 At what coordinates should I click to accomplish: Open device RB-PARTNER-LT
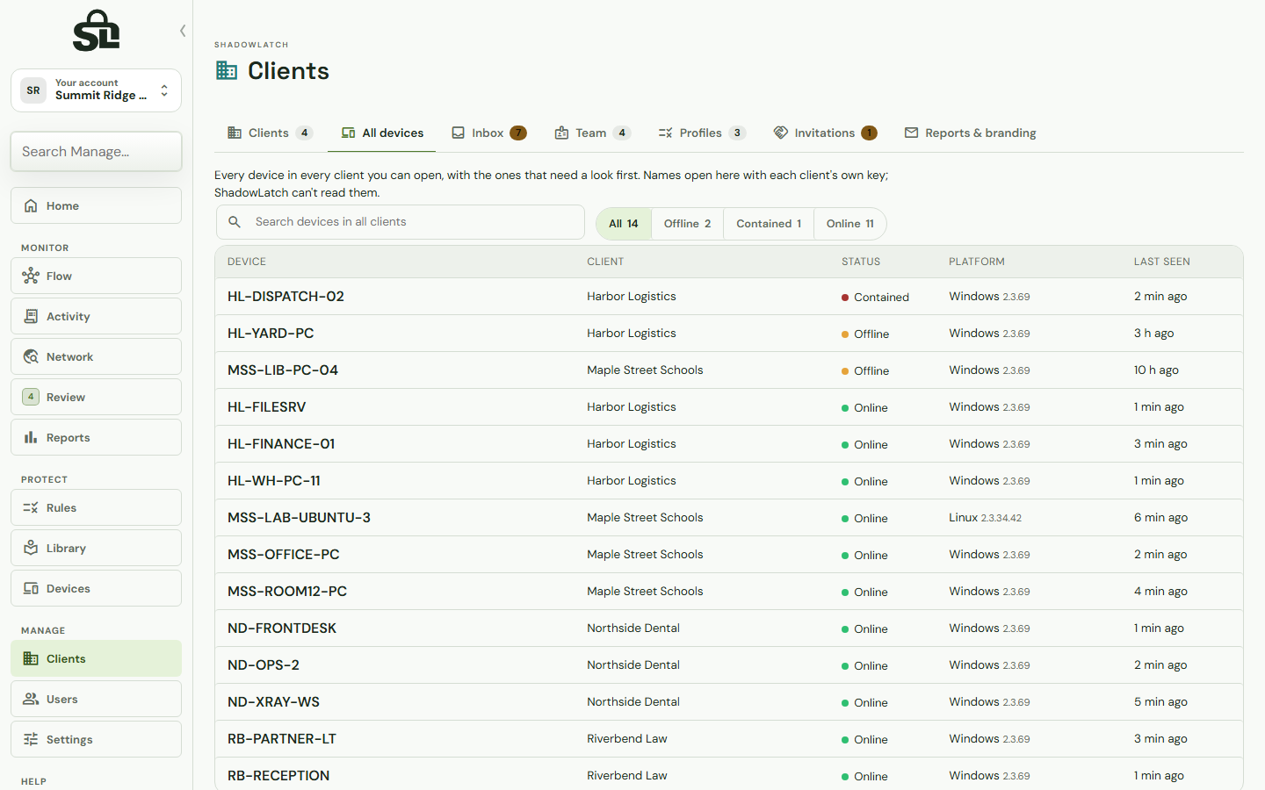coord(282,739)
